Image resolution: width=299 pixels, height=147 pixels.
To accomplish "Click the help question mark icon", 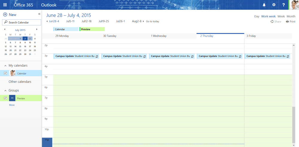I will (283, 5).
